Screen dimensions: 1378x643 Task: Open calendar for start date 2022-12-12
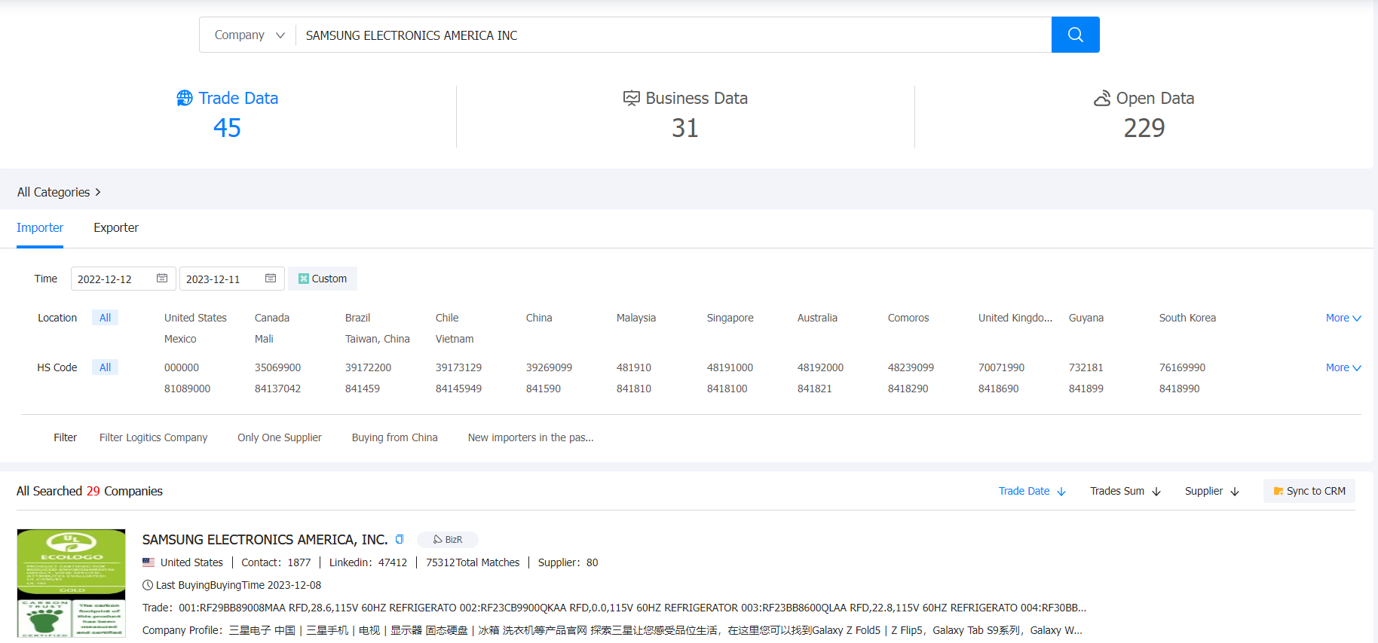(162, 279)
